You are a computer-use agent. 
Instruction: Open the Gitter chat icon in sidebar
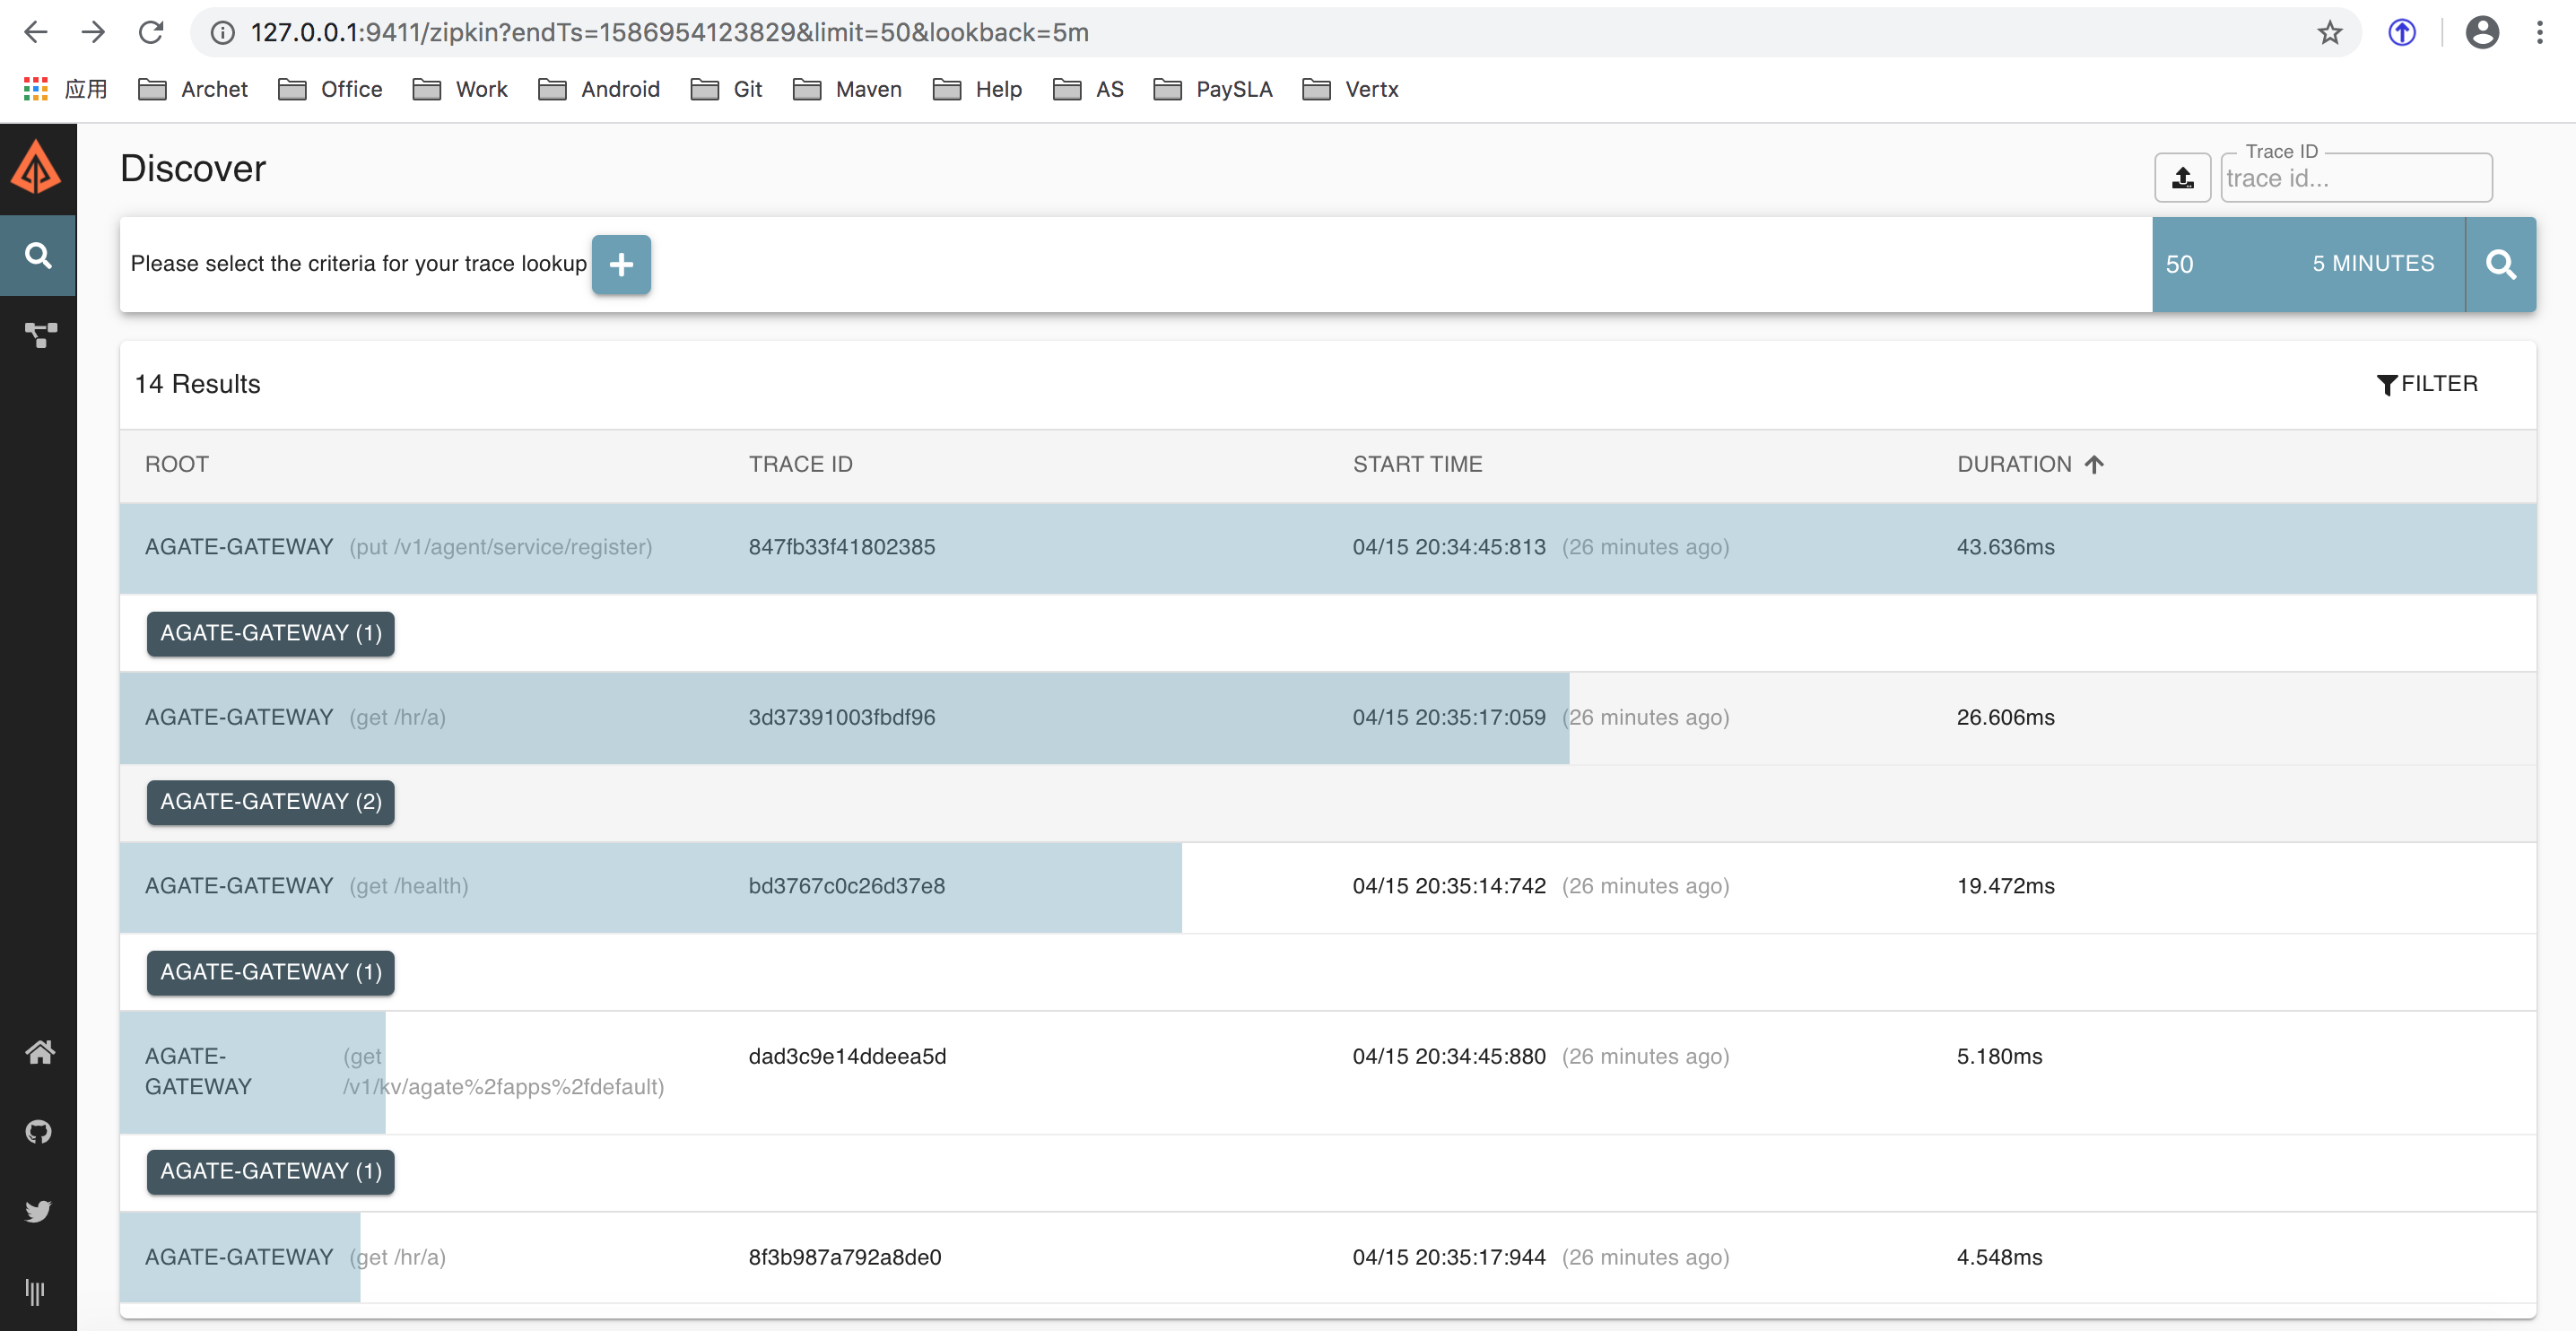[35, 1292]
